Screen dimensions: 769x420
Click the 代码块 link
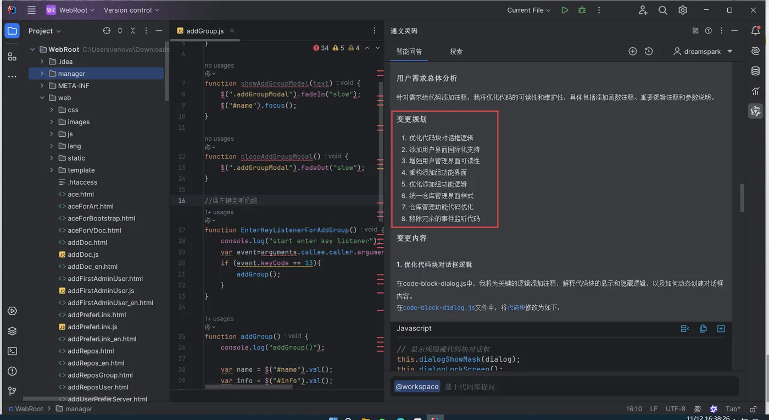pos(516,308)
